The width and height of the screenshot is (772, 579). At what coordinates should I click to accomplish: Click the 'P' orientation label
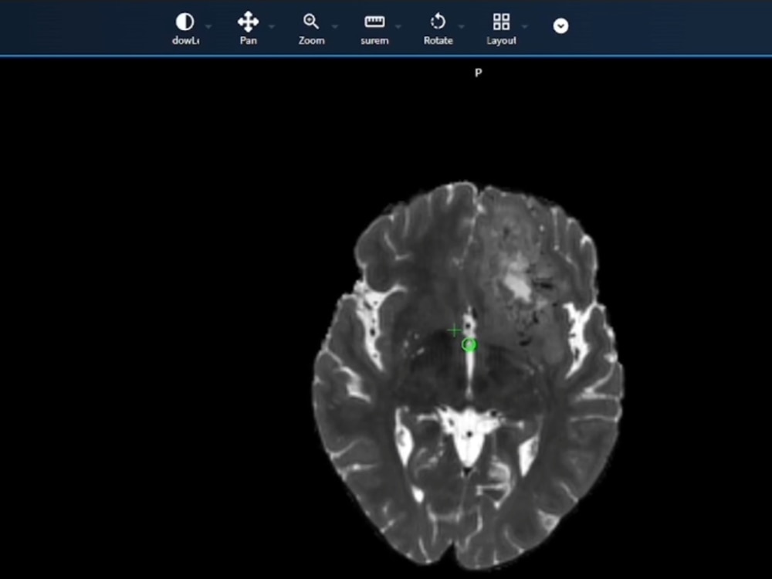pyautogui.click(x=478, y=73)
